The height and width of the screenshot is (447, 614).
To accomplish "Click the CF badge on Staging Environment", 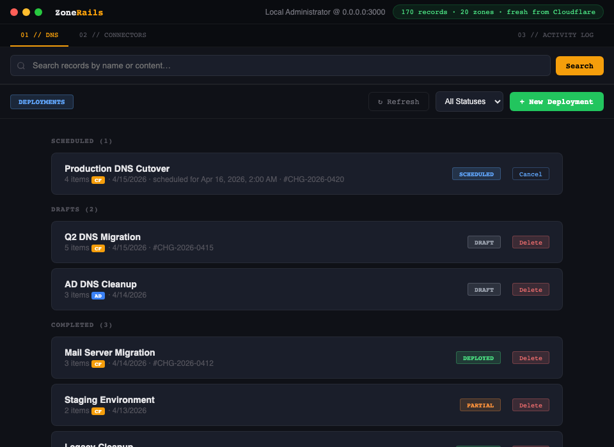I will (x=98, y=411).
